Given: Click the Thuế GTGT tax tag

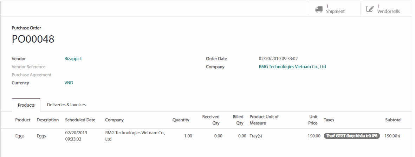Looking at the screenshot, I should [352, 136].
